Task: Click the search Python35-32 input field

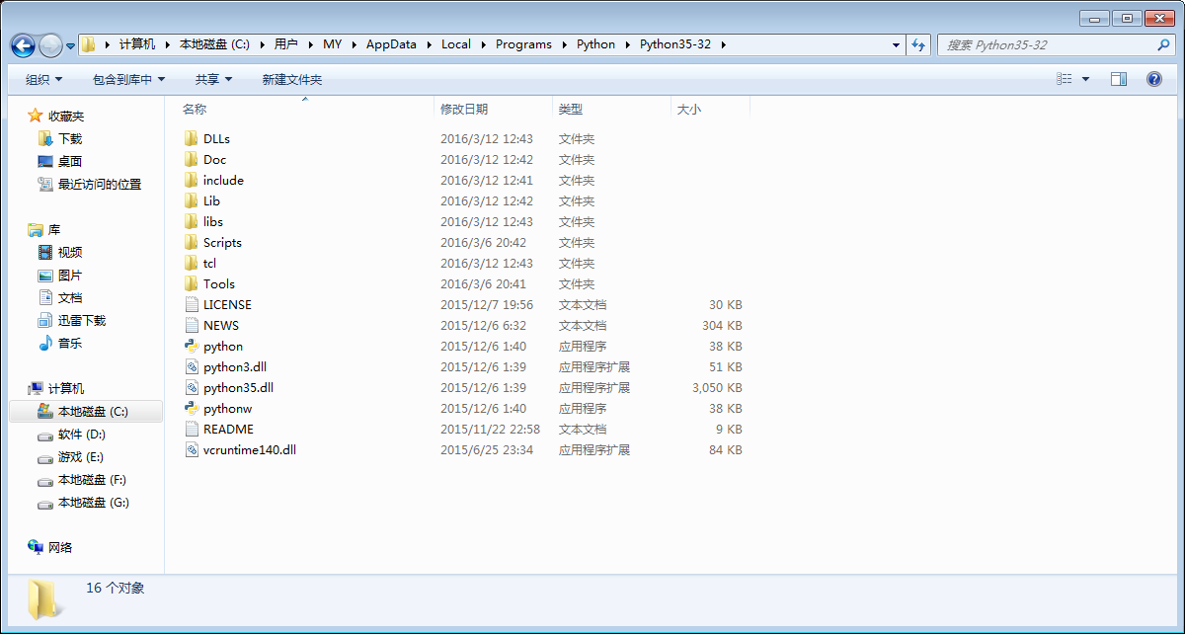Action: [x=1047, y=44]
